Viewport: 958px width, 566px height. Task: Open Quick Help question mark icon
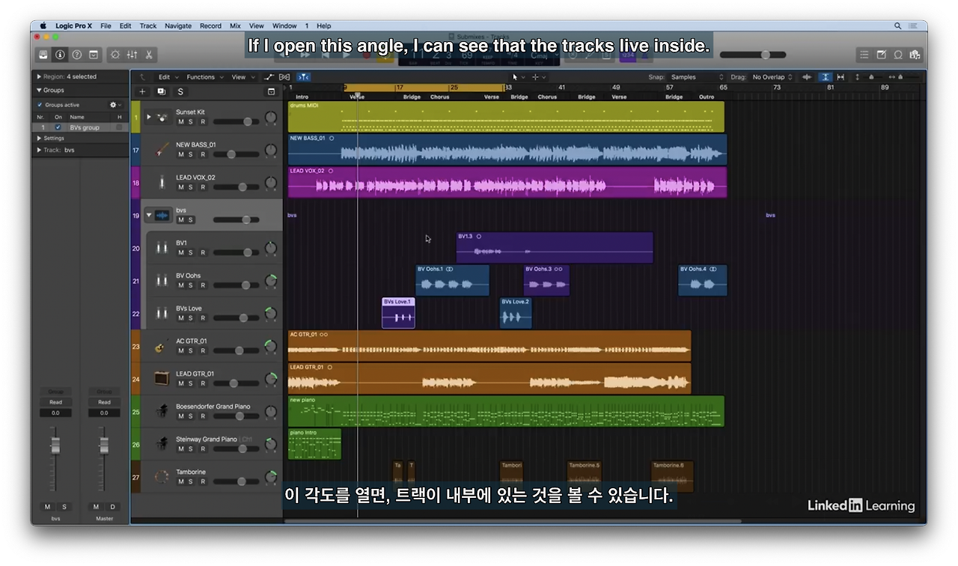(76, 55)
